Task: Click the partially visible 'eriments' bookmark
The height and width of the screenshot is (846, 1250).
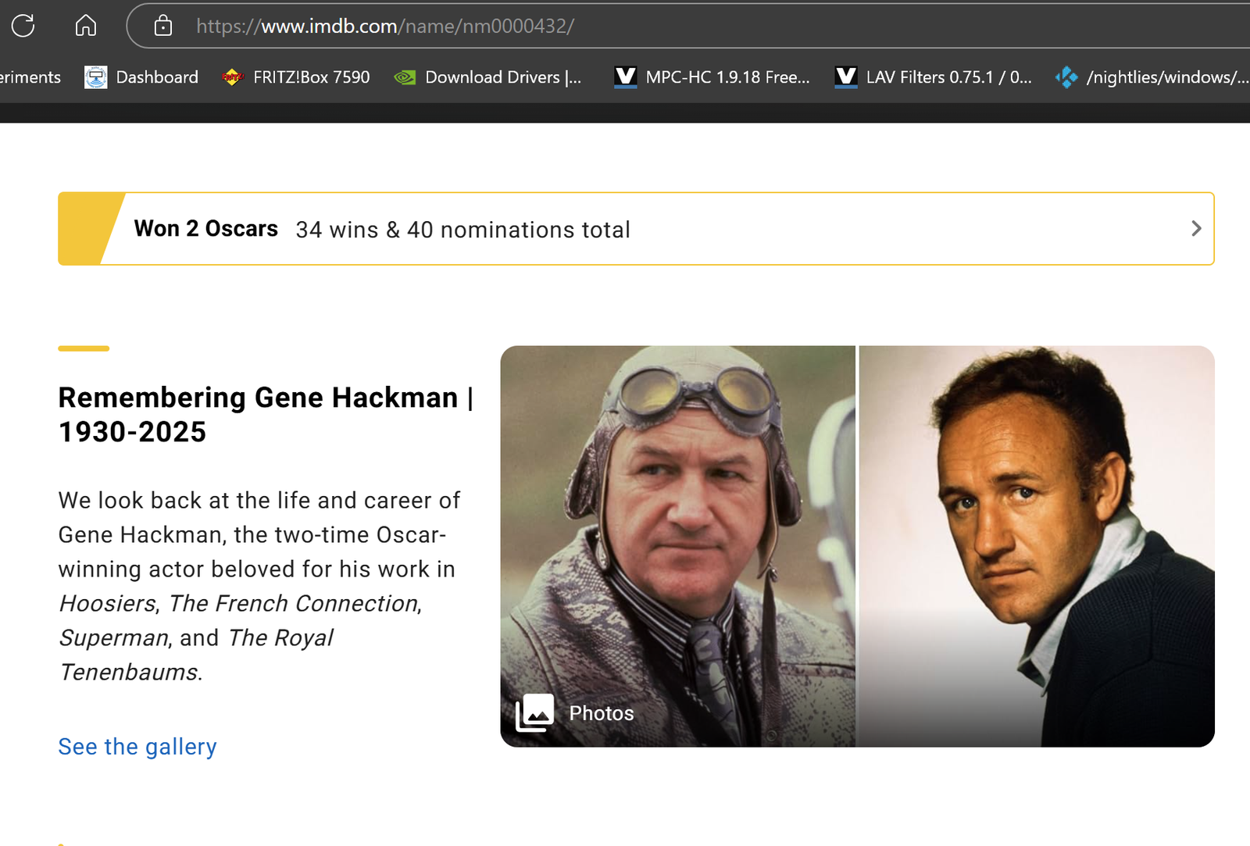Action: point(30,77)
